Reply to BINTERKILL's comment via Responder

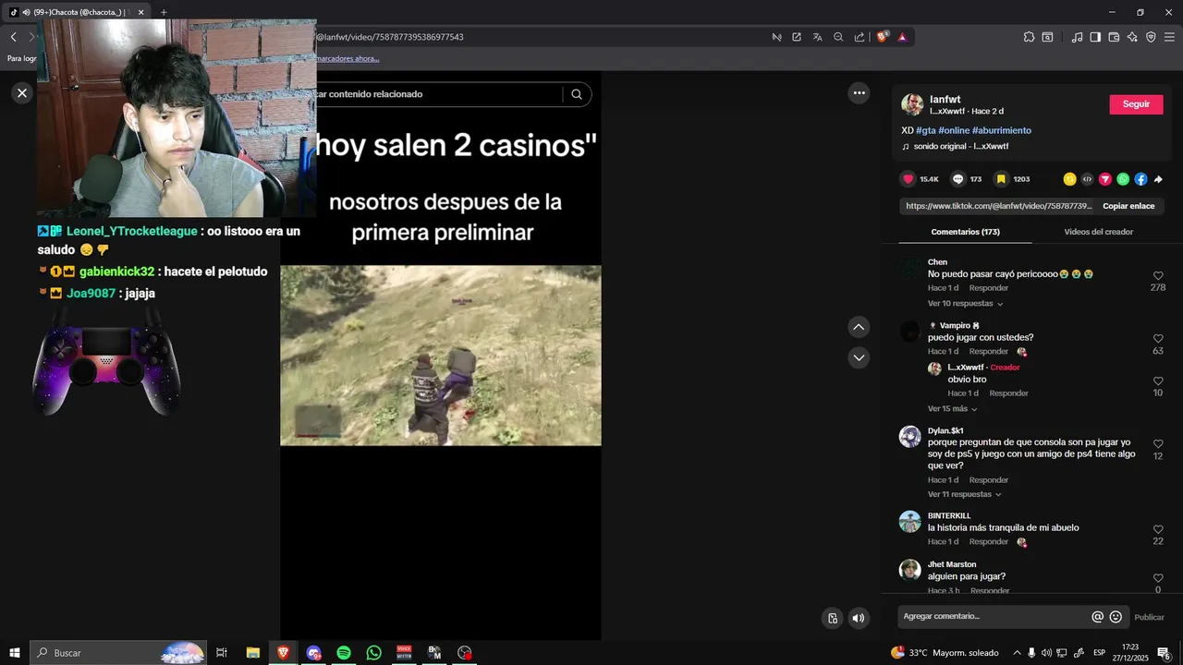pyautogui.click(x=989, y=542)
